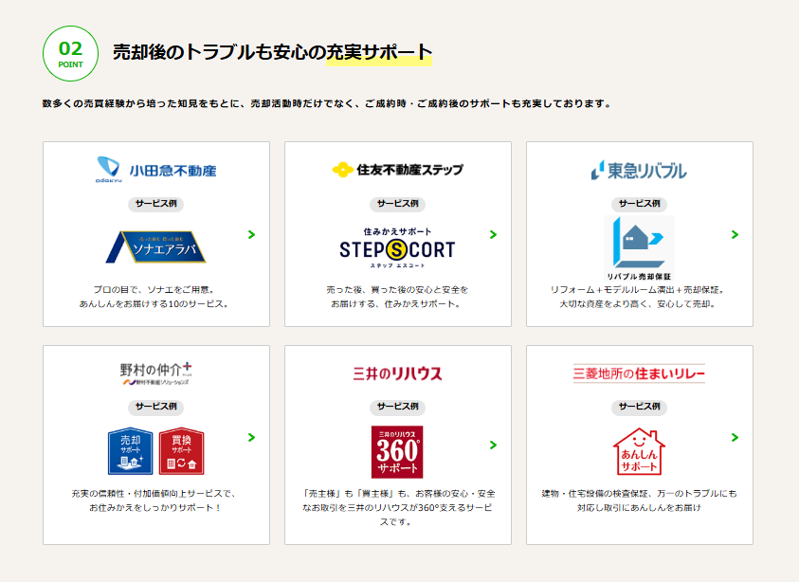Click the 数多くの売買経験から培った intro paragraph
This screenshot has height=582, width=799.
pyautogui.click(x=327, y=103)
